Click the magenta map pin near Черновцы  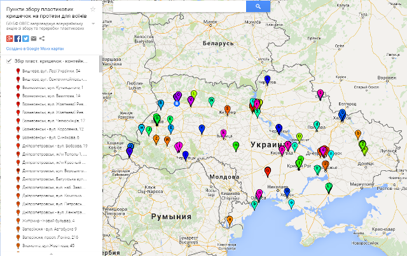coord(179,145)
